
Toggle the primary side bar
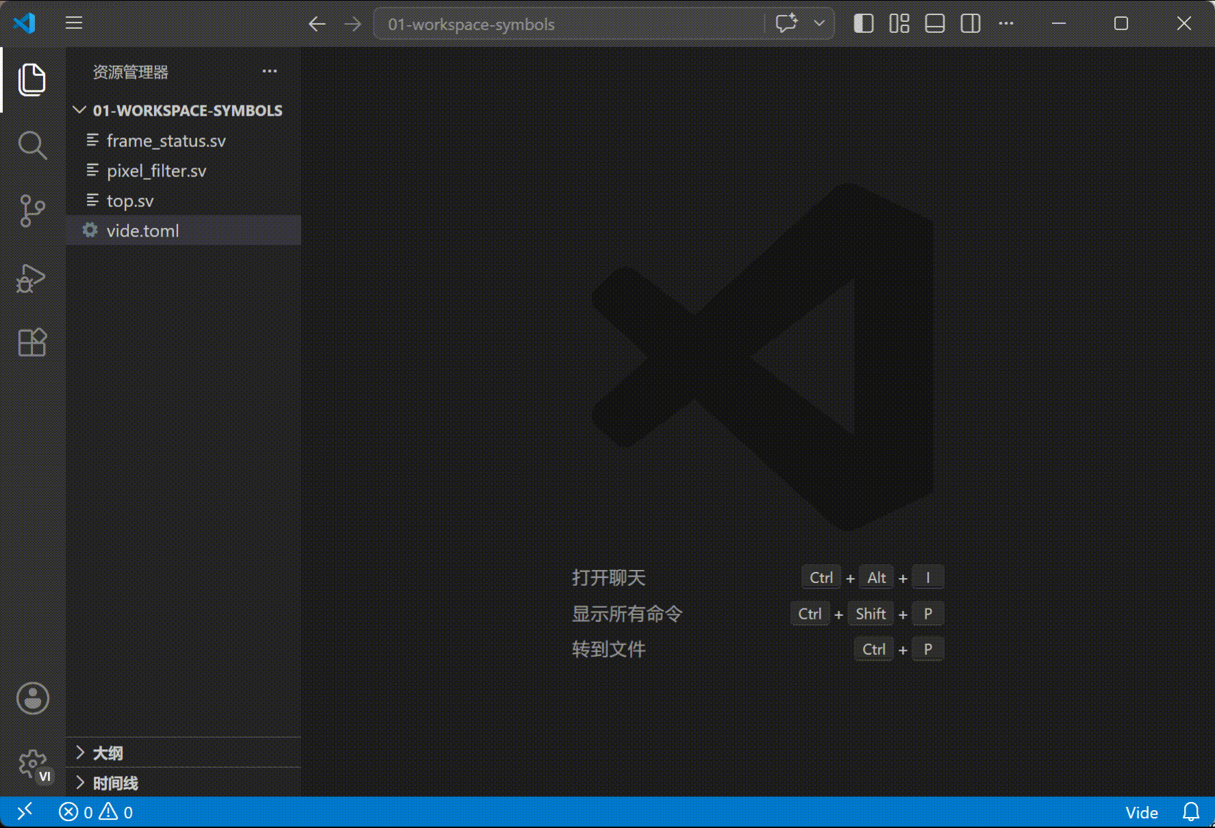tap(864, 23)
